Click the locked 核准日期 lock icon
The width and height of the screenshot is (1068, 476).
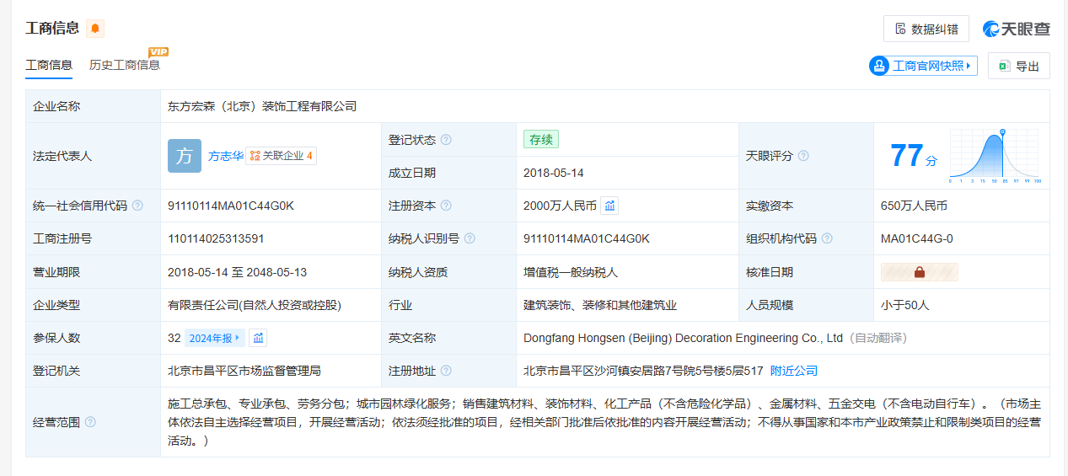(x=920, y=272)
